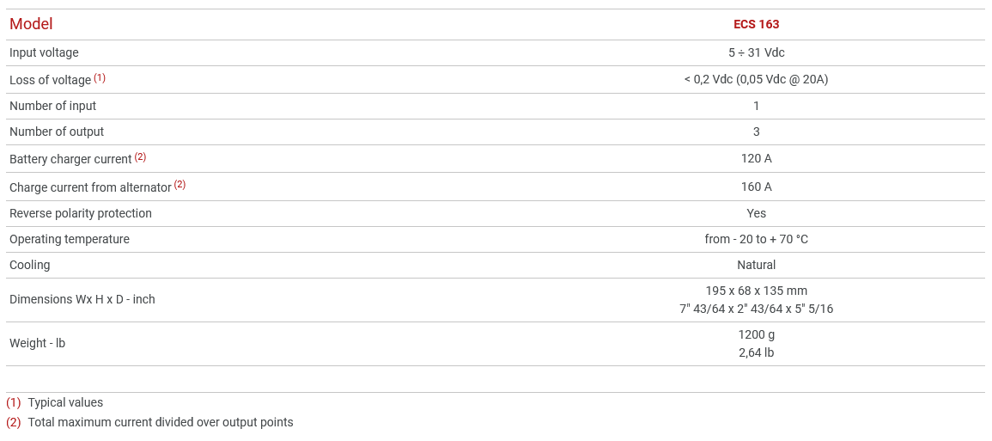
Task: Click the ECS 163 model header
Action: (756, 24)
